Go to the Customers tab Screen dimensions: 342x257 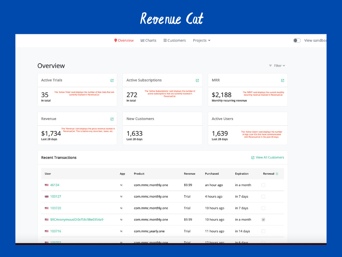174,40
